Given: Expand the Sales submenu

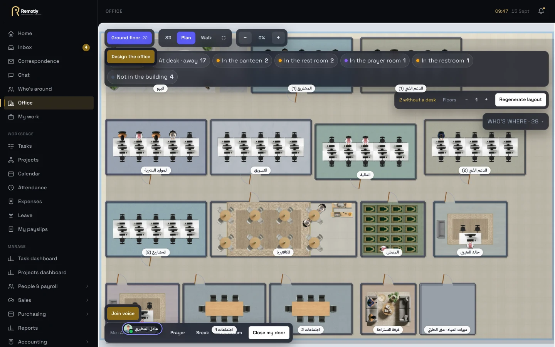Looking at the screenshot, I should click(87, 300).
